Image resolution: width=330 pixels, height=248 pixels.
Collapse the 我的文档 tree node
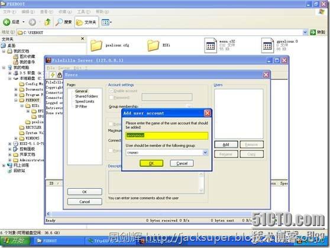(4, 51)
